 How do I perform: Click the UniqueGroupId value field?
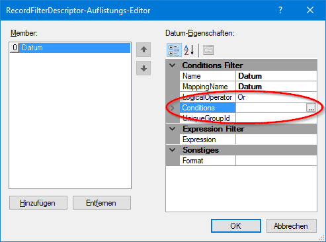coord(276,118)
